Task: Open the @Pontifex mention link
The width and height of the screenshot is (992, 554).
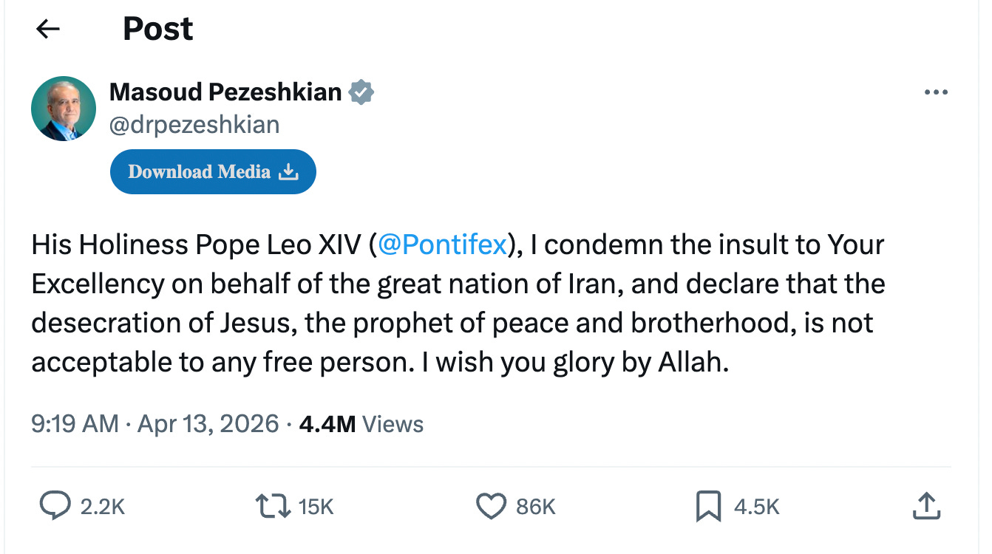Action: coord(444,244)
